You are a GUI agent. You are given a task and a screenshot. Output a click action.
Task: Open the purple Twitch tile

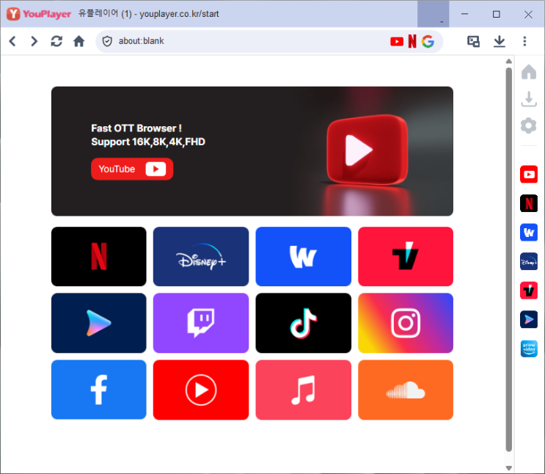click(x=201, y=323)
